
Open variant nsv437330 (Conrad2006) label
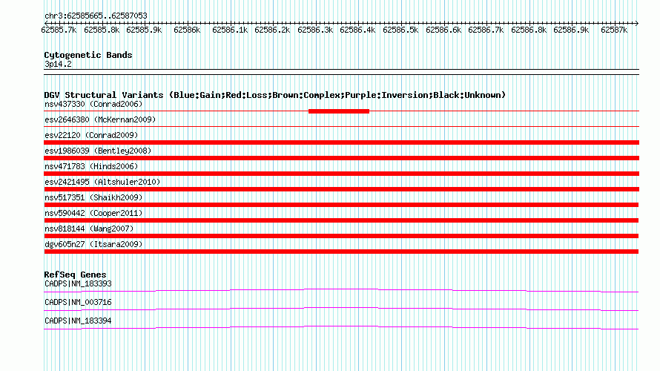[93, 104]
